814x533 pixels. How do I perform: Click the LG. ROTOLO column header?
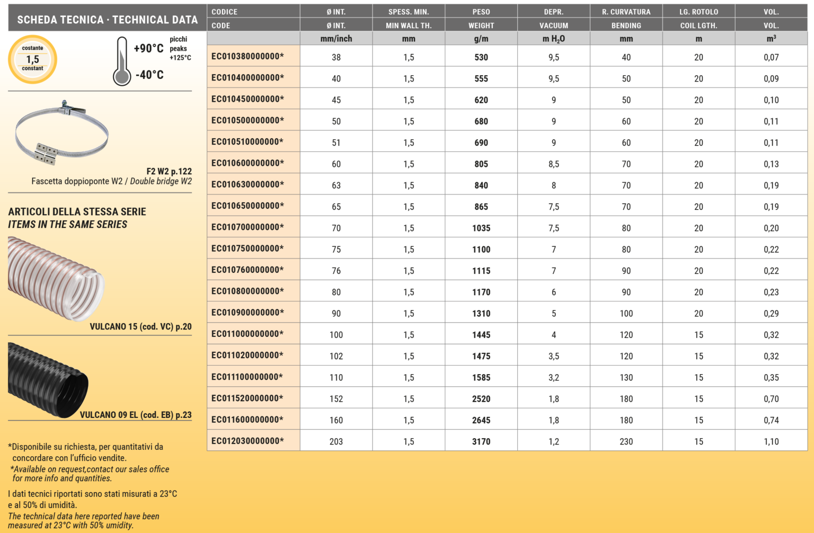[698, 12]
